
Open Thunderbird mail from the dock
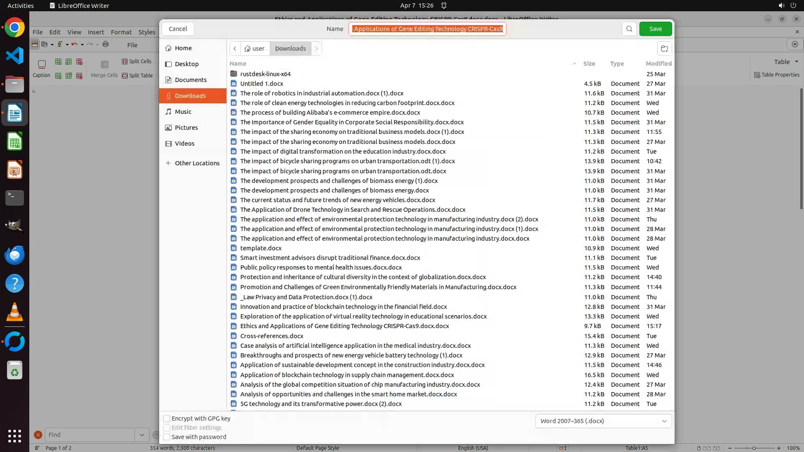click(15, 255)
